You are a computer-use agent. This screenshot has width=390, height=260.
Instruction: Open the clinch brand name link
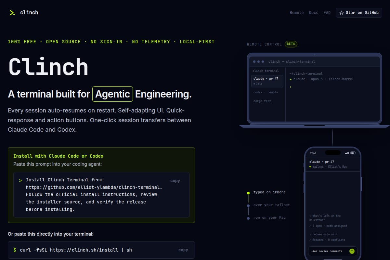tap(29, 13)
